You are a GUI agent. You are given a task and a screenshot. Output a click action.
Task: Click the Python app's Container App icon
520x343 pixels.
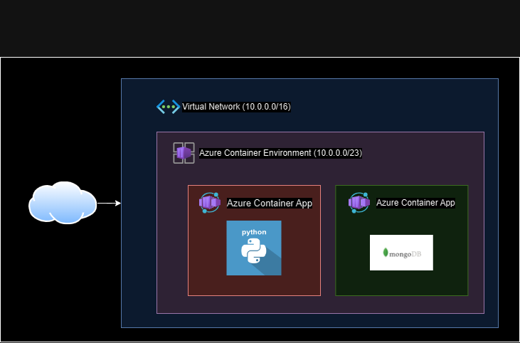210,202
